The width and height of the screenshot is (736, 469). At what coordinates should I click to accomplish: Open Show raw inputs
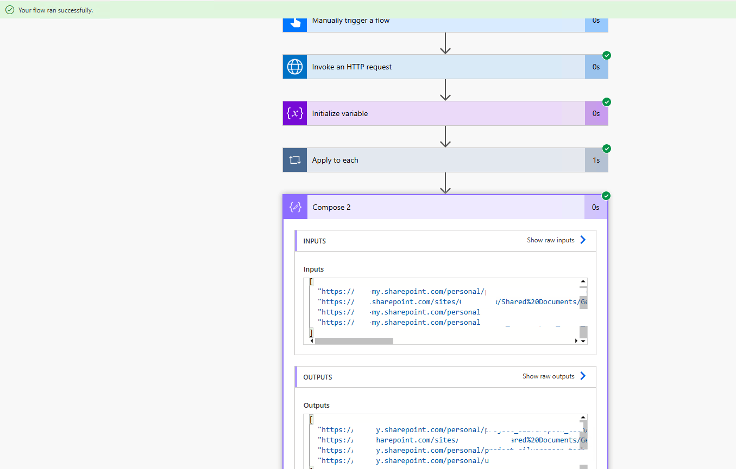550,240
